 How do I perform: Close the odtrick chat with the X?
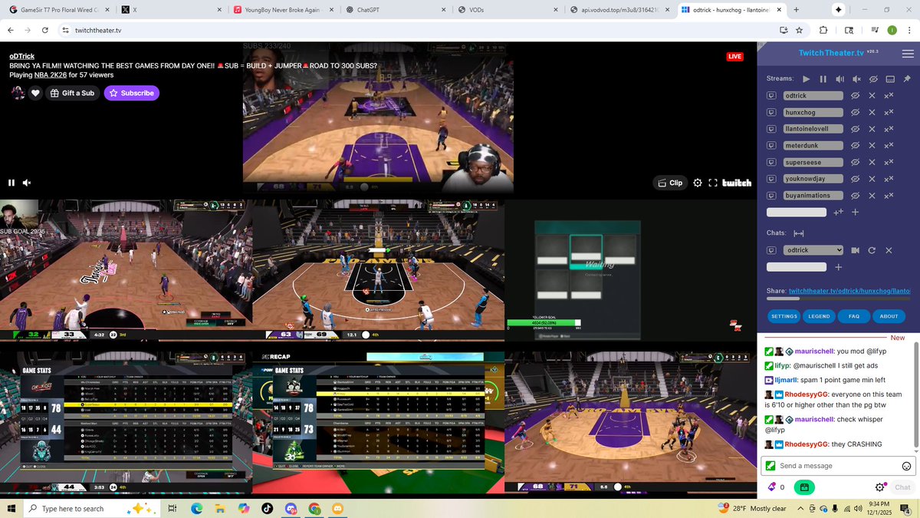(889, 250)
